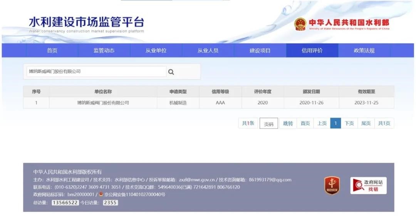Jump to 尾页 last page
This screenshot has height=219, width=416.
tap(366, 124)
